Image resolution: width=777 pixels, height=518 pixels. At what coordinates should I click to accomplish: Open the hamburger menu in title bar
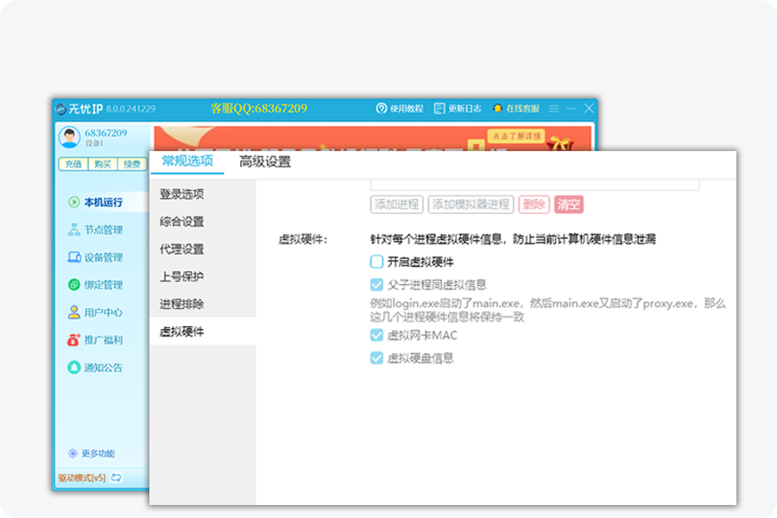554,109
